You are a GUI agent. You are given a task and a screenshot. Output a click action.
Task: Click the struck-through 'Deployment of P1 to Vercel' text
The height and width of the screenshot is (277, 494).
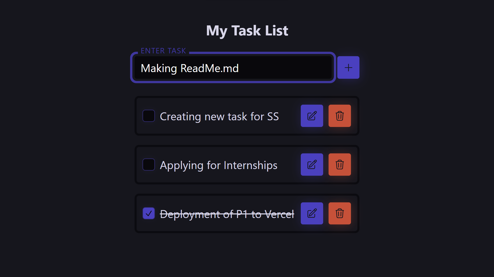tap(227, 214)
